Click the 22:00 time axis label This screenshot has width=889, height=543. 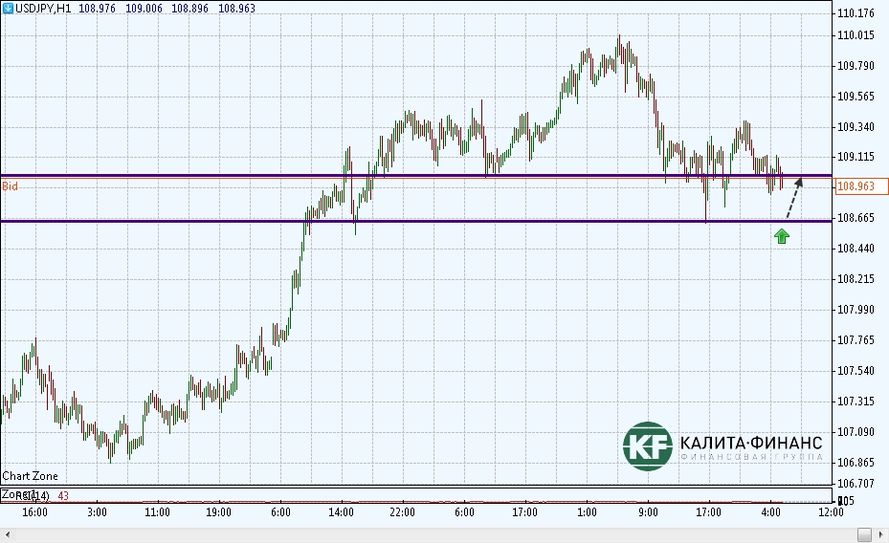pos(402,512)
